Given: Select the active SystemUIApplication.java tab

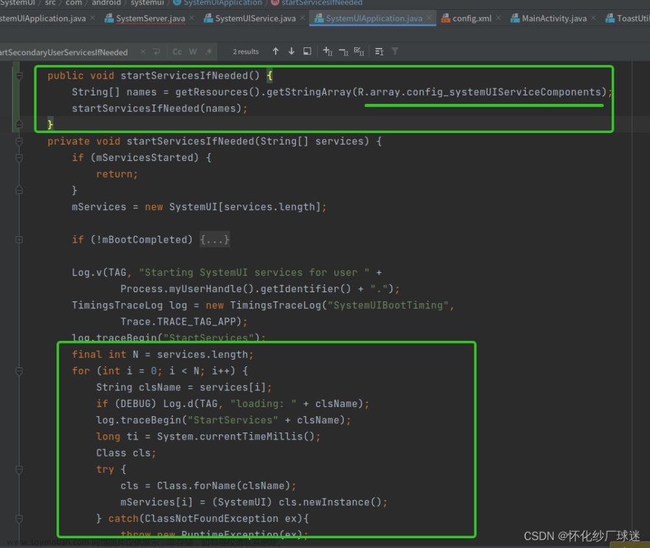Looking at the screenshot, I should 374,18.
